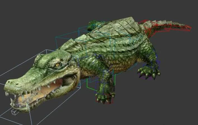Image resolution: width=198 pixels, height=125 pixels.
Task: Click the crocodile's yellow eye
Action: [57, 65]
